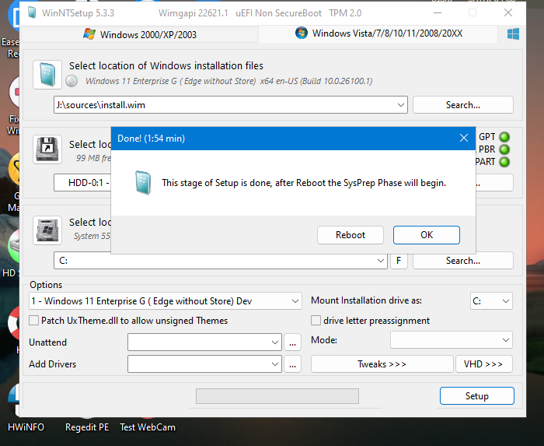This screenshot has width=544, height=446.
Task: Click the setup progress bar
Action: pos(277,396)
